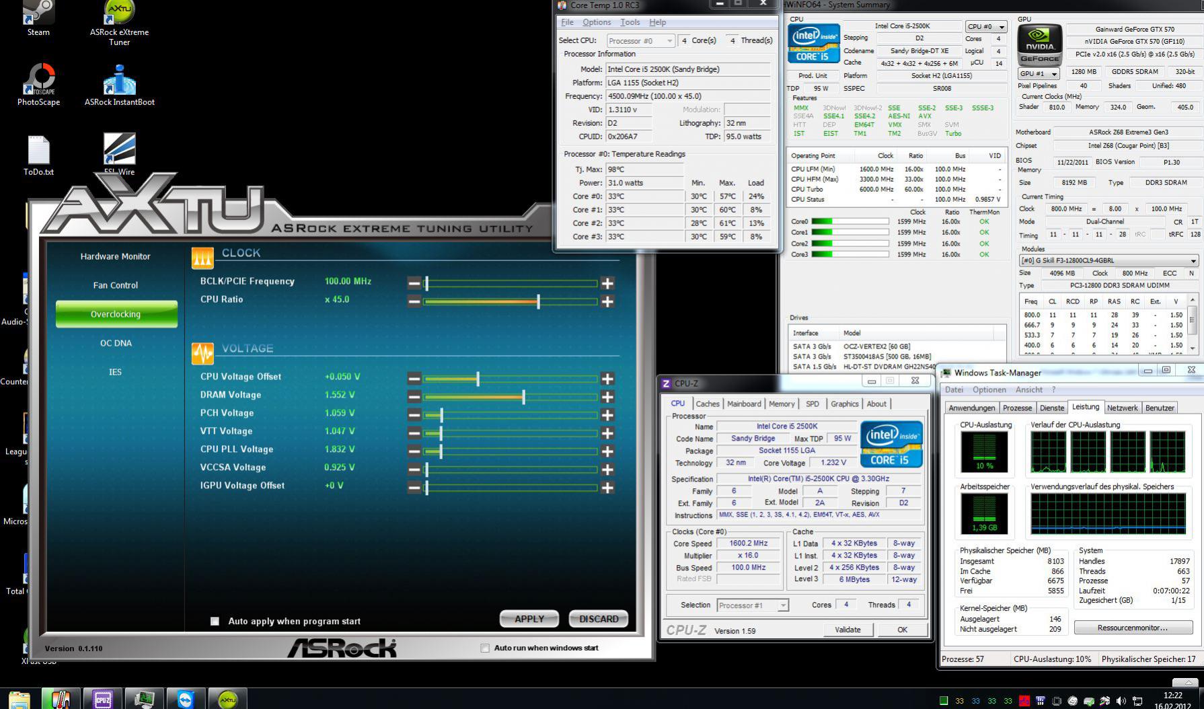Click CPU-Z icon in the taskbar

103,699
